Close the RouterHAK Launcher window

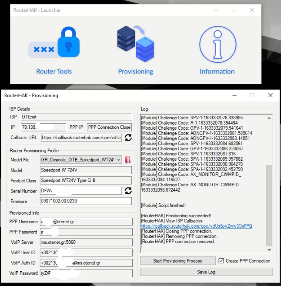pos(252,10)
